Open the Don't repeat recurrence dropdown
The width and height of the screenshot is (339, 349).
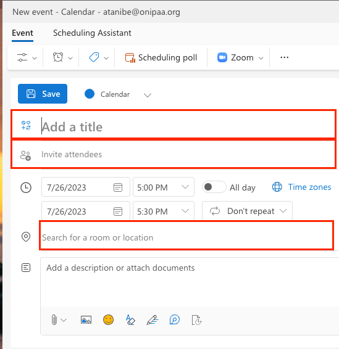pos(247,211)
